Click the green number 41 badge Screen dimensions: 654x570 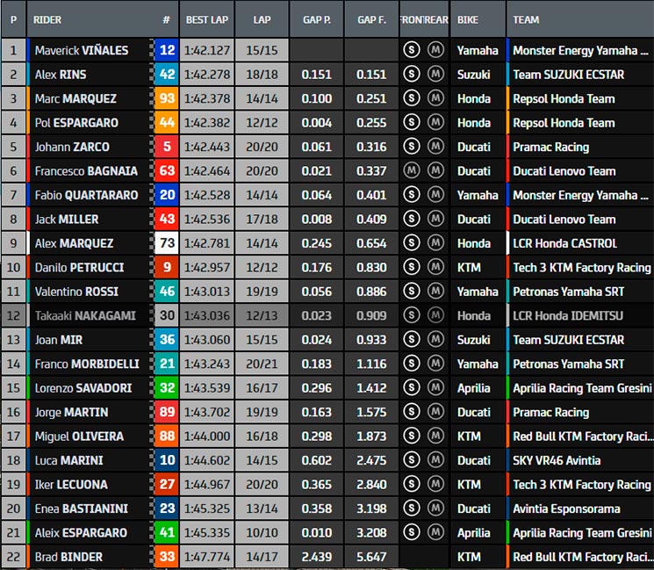[167, 532]
